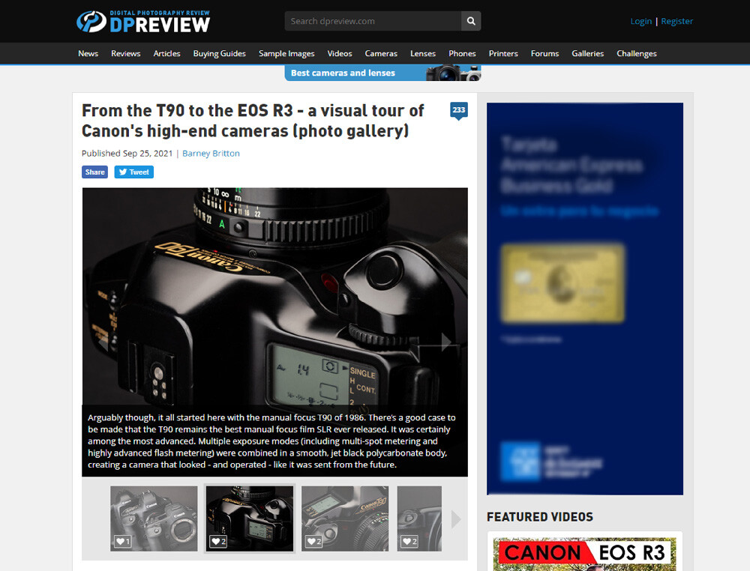The width and height of the screenshot is (750, 571).
Task: Click the DPReview logo
Action: 143,21
